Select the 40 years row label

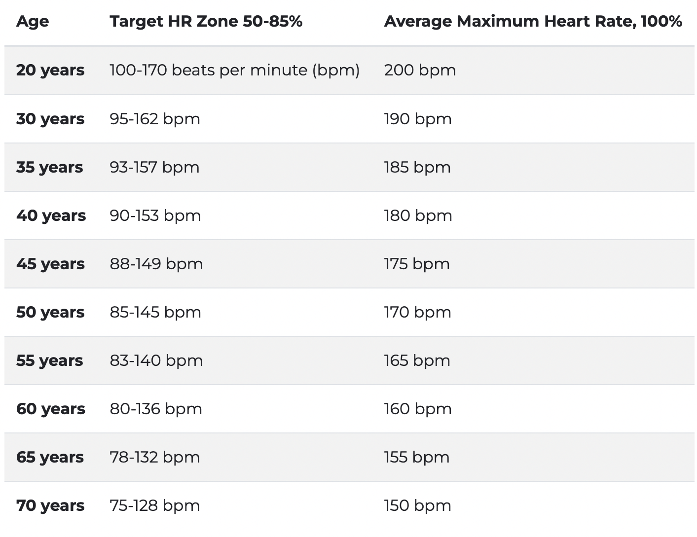(51, 215)
